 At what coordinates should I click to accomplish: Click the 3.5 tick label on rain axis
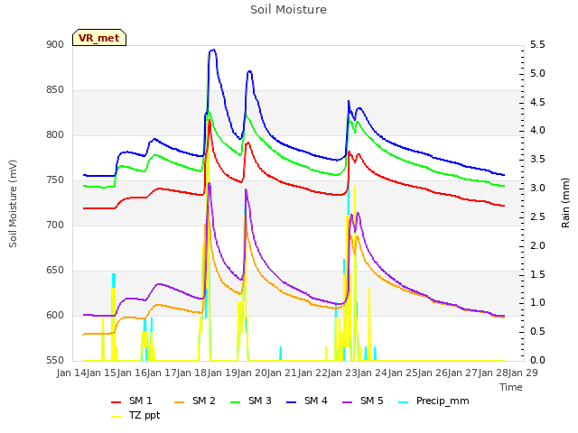click(x=538, y=160)
